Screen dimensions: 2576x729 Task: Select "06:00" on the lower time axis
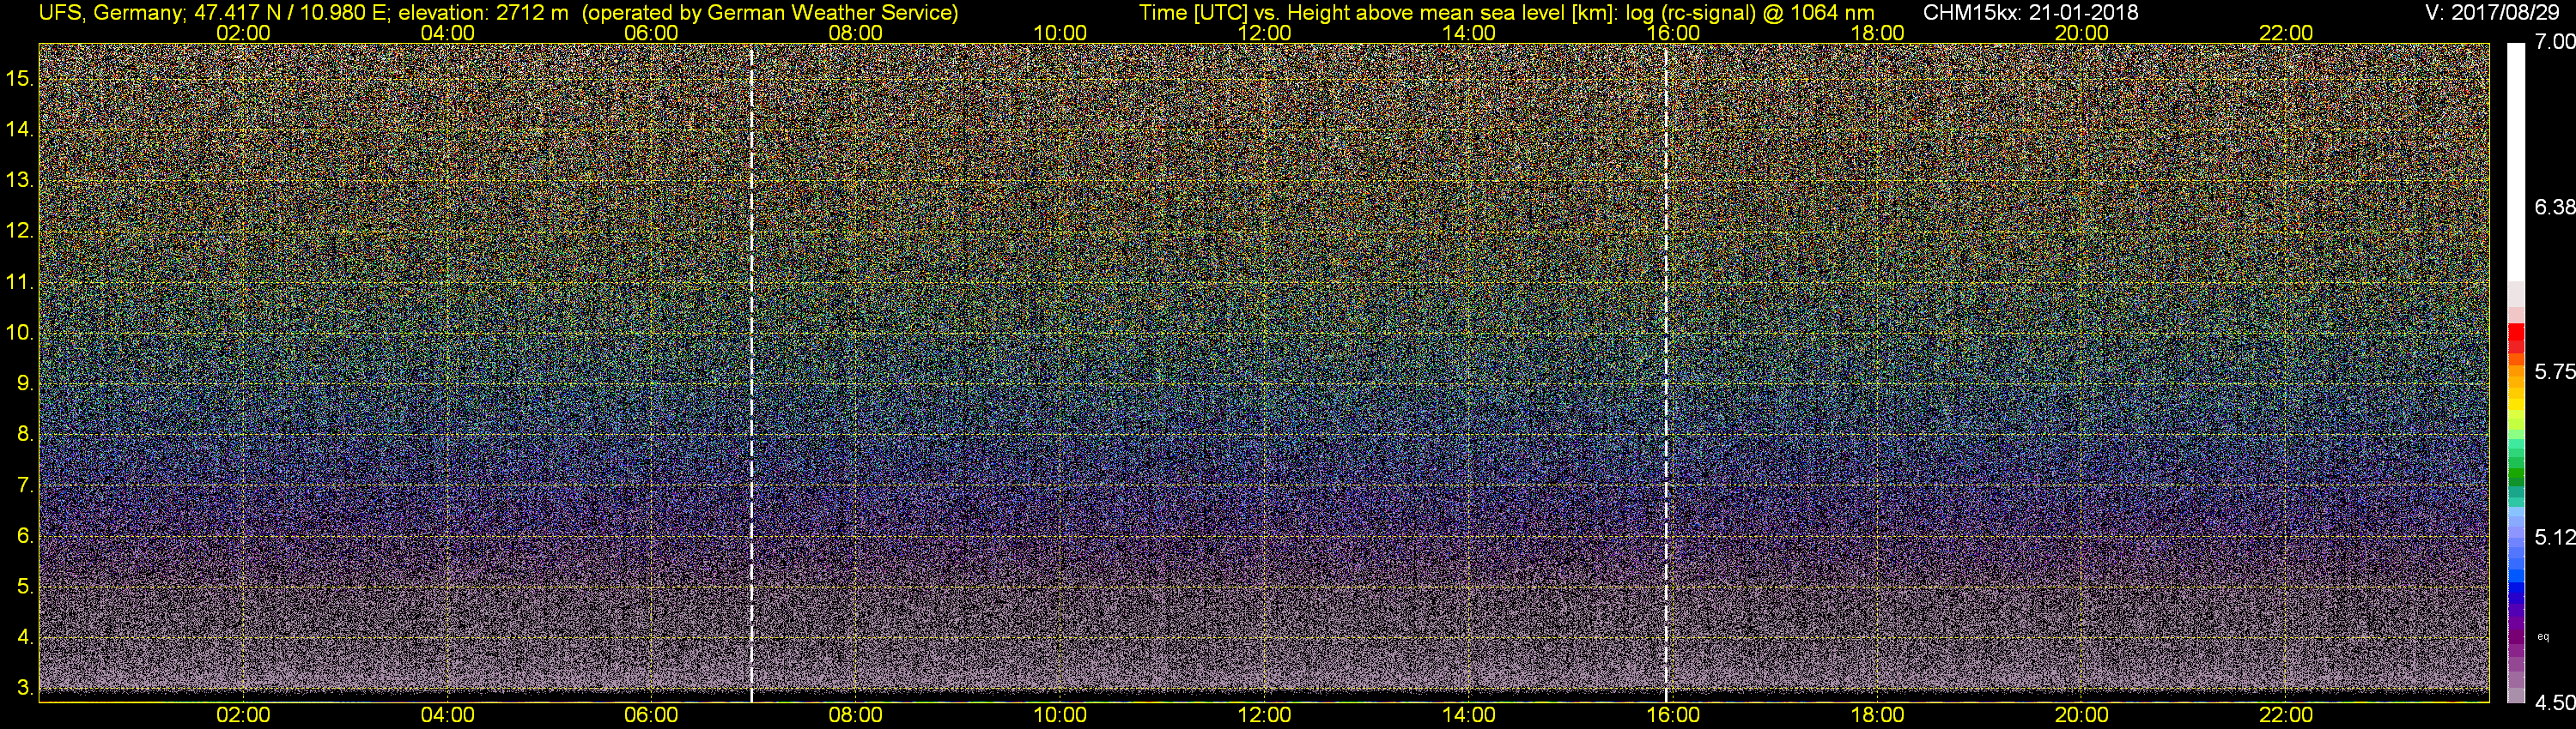(x=651, y=715)
